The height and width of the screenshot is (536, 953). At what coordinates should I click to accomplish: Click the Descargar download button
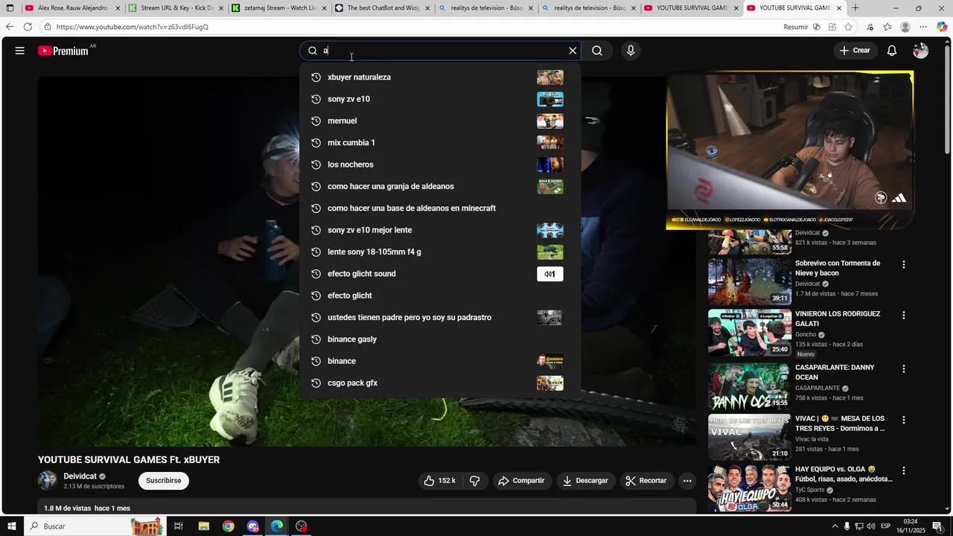click(586, 481)
